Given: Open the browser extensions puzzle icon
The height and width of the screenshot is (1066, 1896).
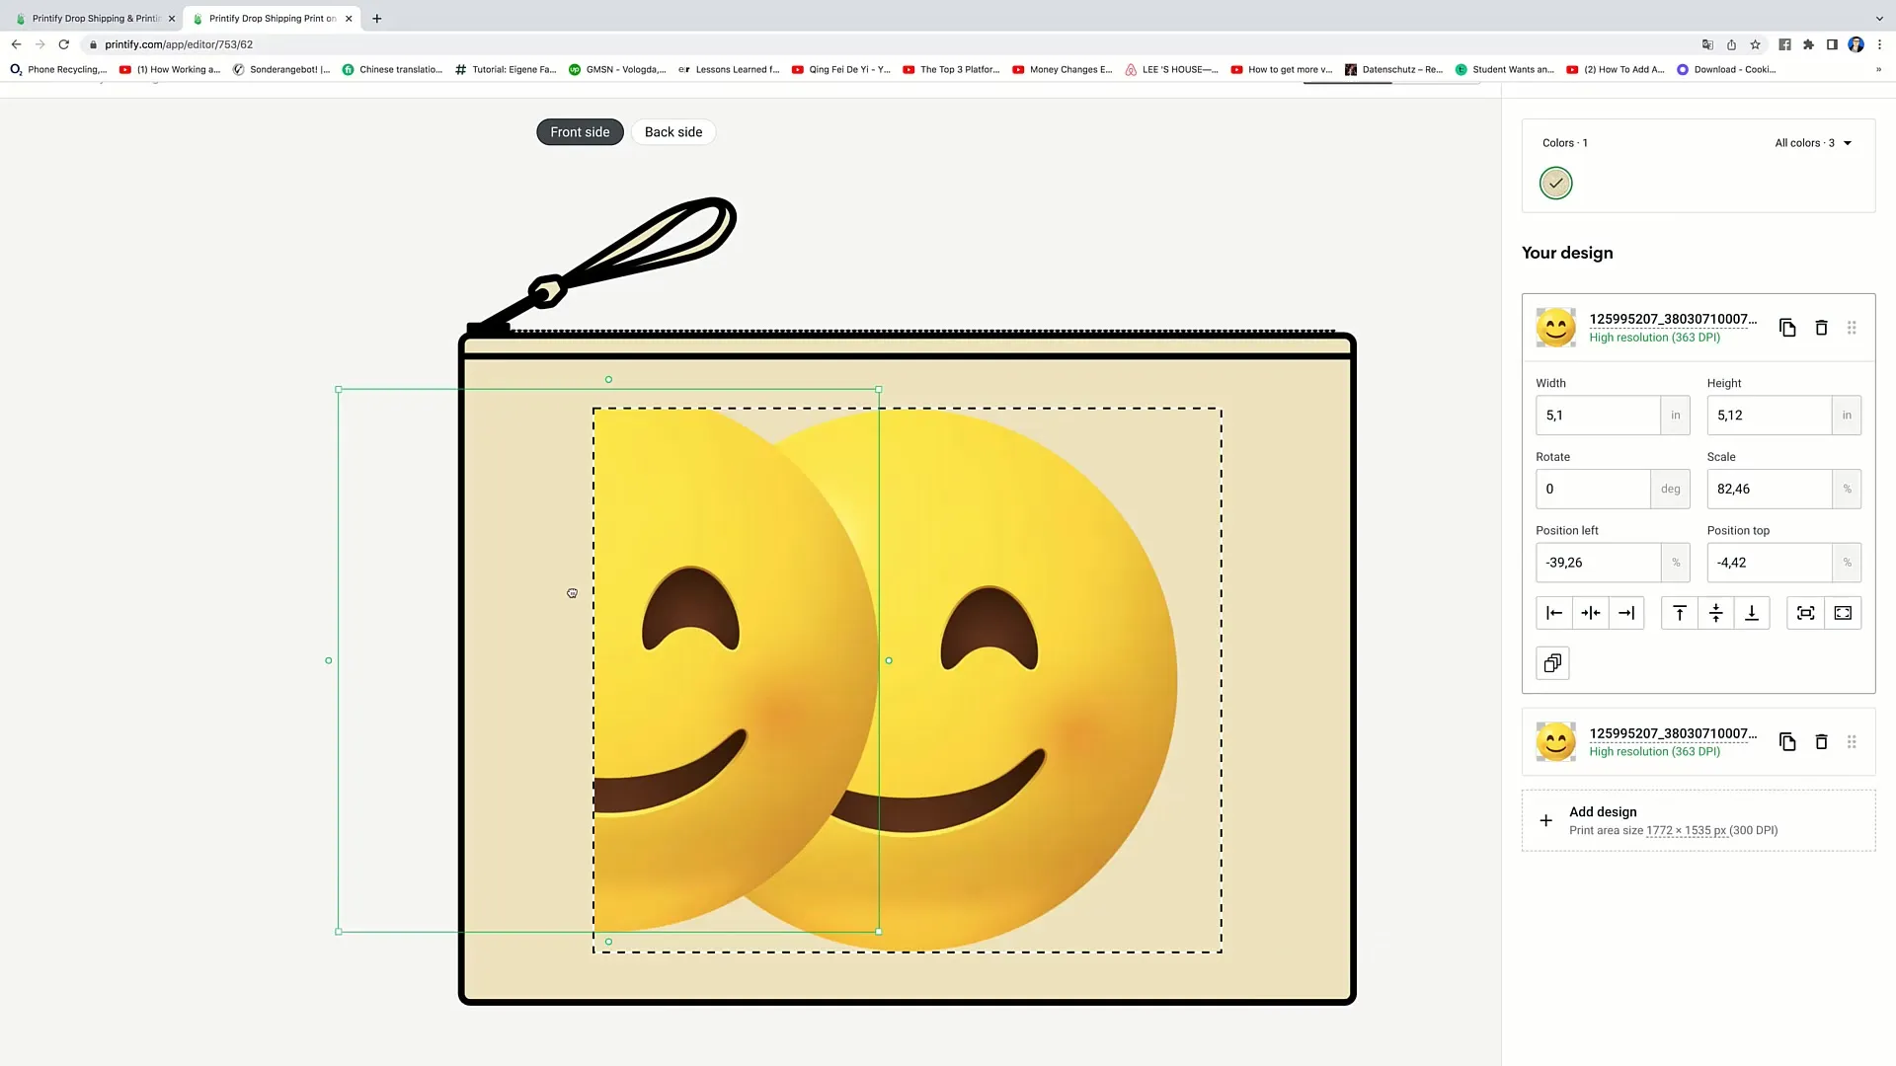Looking at the screenshot, I should tap(1808, 44).
